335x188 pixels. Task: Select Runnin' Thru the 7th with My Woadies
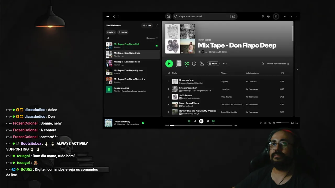(x=198, y=111)
